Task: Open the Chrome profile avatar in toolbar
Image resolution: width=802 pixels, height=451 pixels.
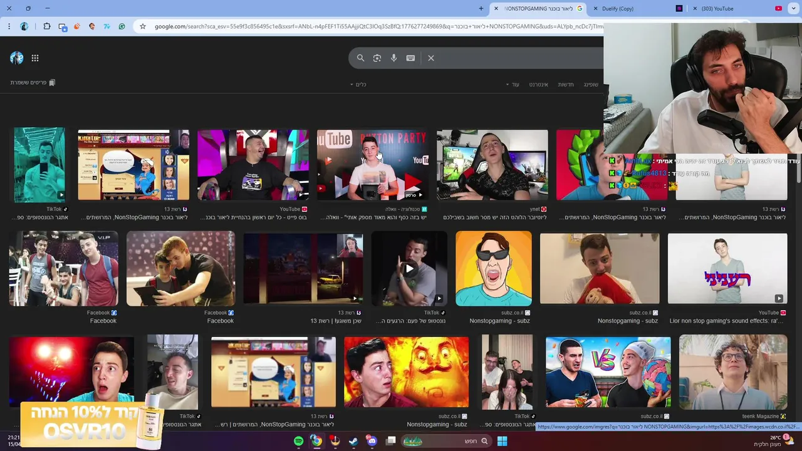Action: pyautogui.click(x=24, y=26)
